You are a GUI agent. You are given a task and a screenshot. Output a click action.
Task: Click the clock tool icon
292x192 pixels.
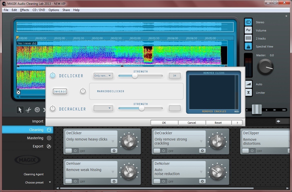coord(37,109)
